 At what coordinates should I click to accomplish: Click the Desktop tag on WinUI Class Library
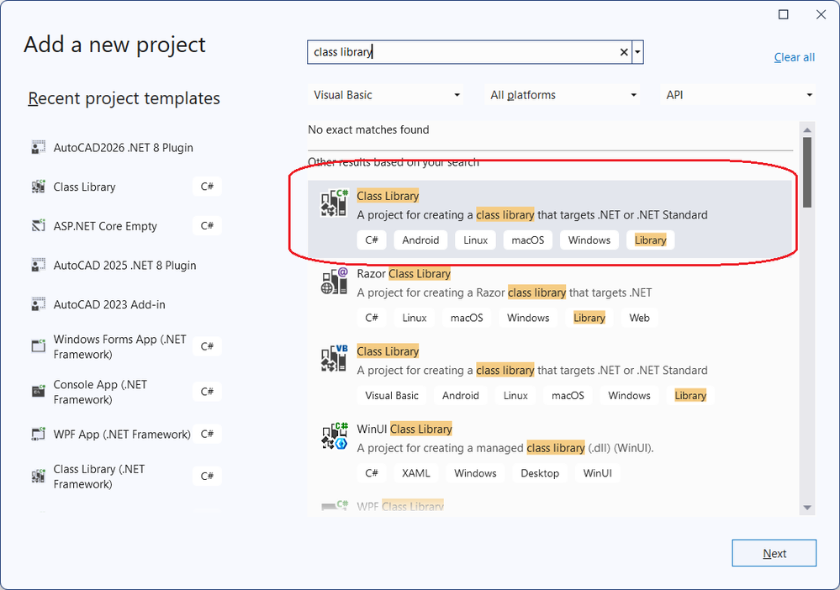tap(540, 473)
